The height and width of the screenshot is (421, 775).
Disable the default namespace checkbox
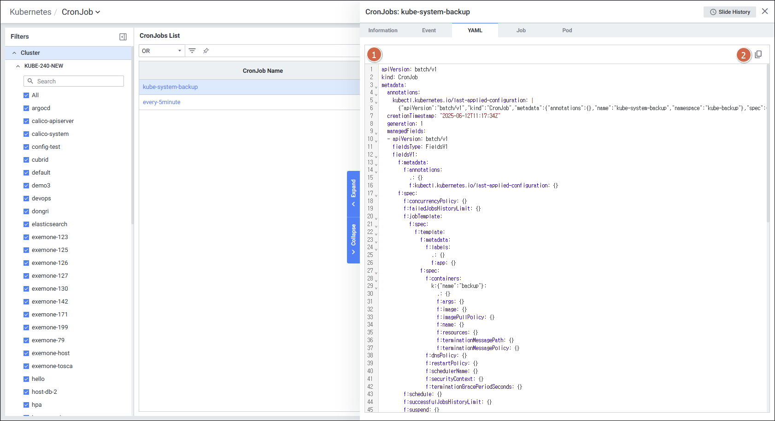pyautogui.click(x=26, y=172)
